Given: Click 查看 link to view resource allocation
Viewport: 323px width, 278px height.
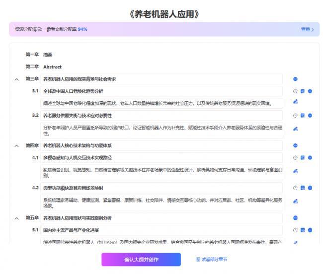Looking at the screenshot, I should click(x=307, y=29).
